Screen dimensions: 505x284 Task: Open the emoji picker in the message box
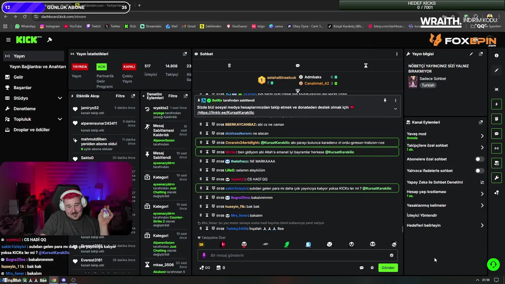pyautogui.click(x=391, y=255)
